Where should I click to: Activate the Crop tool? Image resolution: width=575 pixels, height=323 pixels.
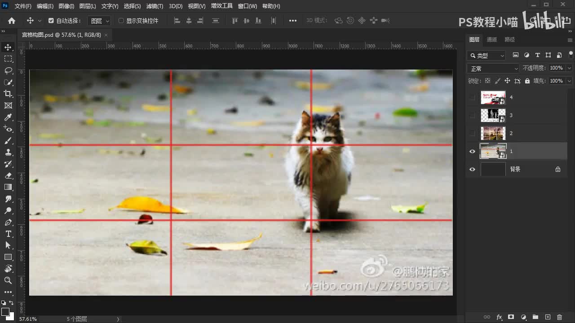point(8,94)
